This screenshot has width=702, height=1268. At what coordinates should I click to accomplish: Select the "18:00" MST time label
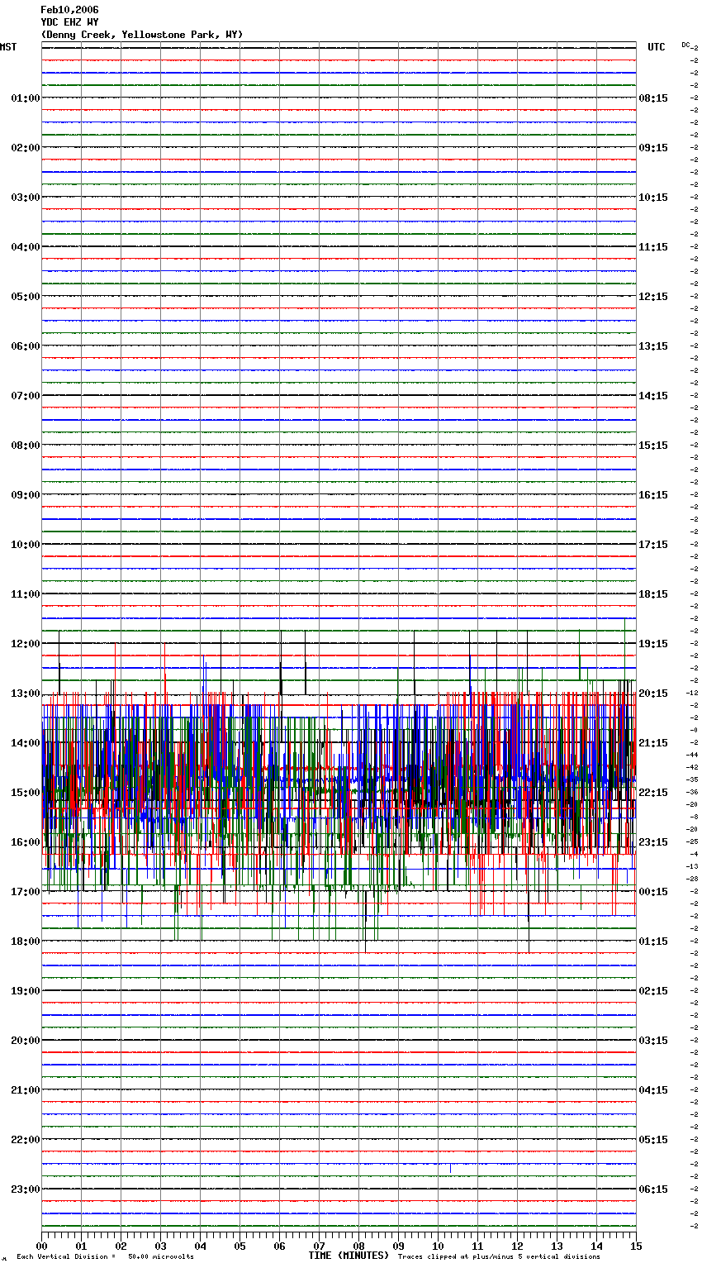tap(26, 941)
